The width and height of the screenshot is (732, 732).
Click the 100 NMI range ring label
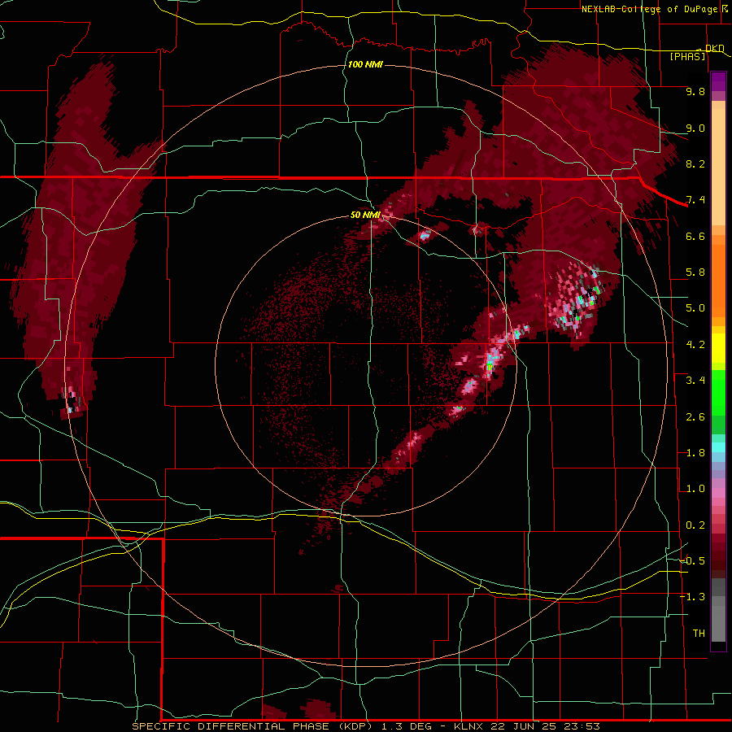[365, 64]
